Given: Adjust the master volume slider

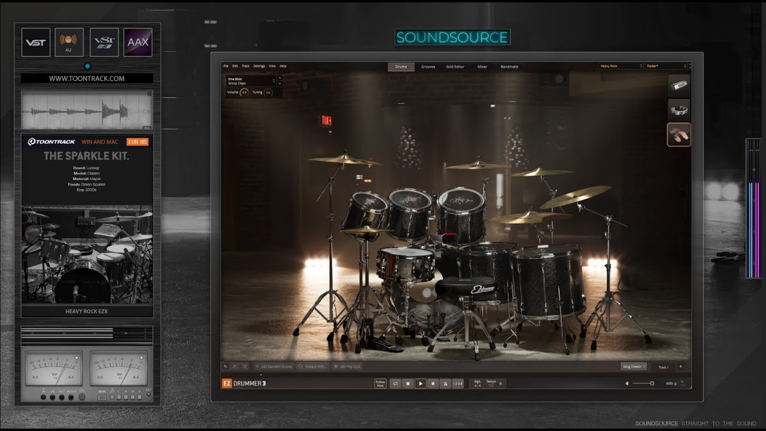Looking at the screenshot, I should coord(643,384).
